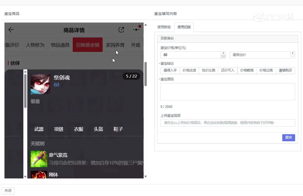Click the 上传鉴宝视频 link input field
The width and height of the screenshot is (303, 196).
pyautogui.click(x=228, y=123)
